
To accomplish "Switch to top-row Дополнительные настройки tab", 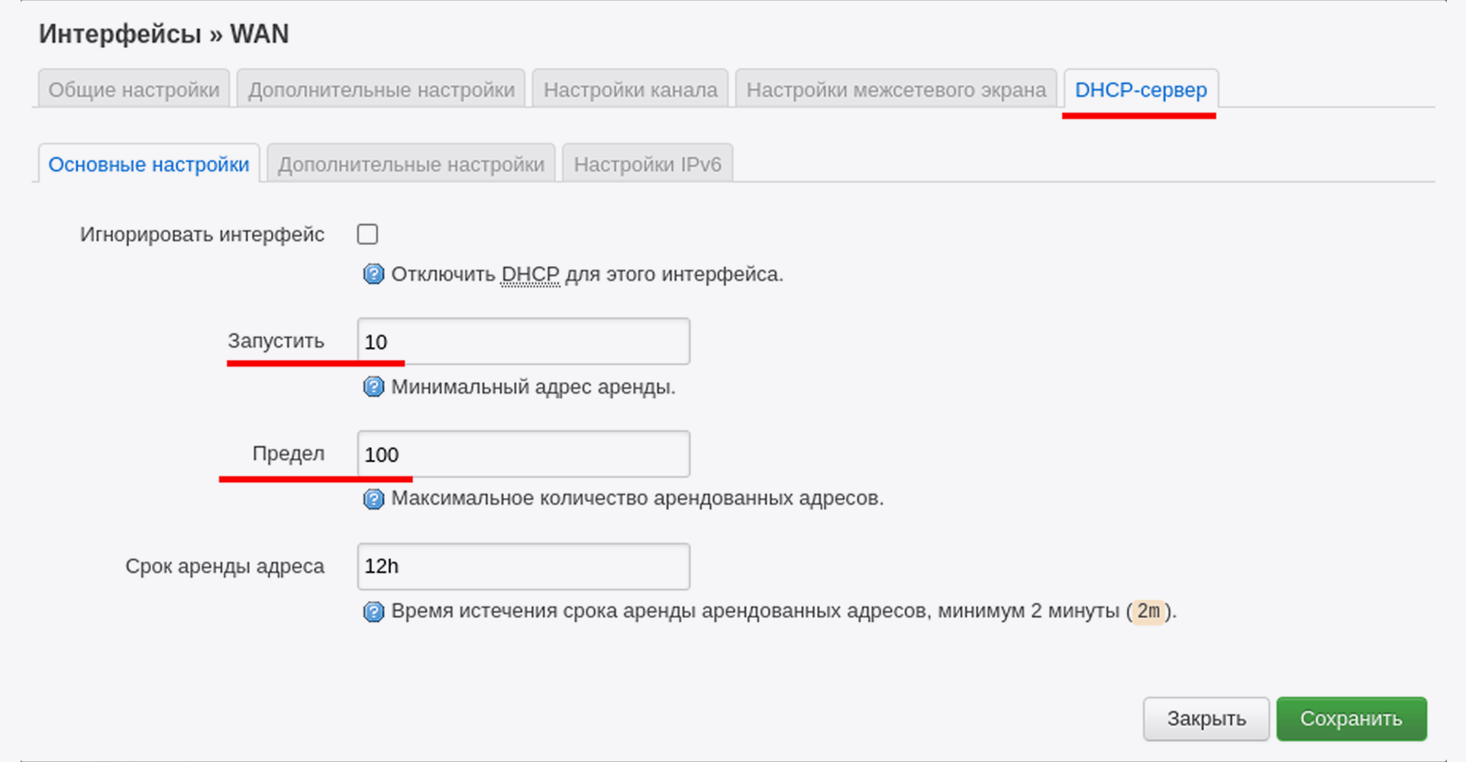I will [x=381, y=90].
